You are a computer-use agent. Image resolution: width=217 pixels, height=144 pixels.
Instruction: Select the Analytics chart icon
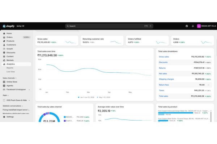coord(4,64)
